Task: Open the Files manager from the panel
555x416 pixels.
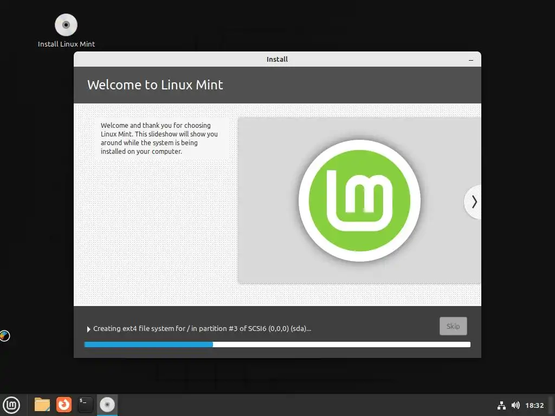Action: (42, 405)
